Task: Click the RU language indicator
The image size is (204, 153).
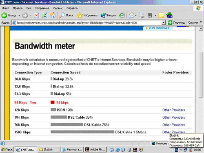Action: (x=176, y=150)
